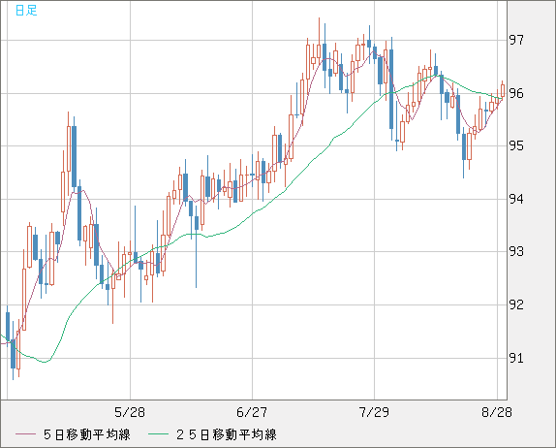
Task: Click the 5/28 date axis label
Action: 130,412
